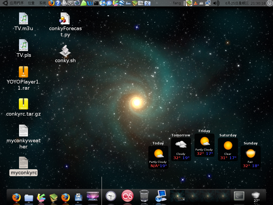Open the camera screenshot launcher
This screenshot has height=205, width=273.
[141, 3]
